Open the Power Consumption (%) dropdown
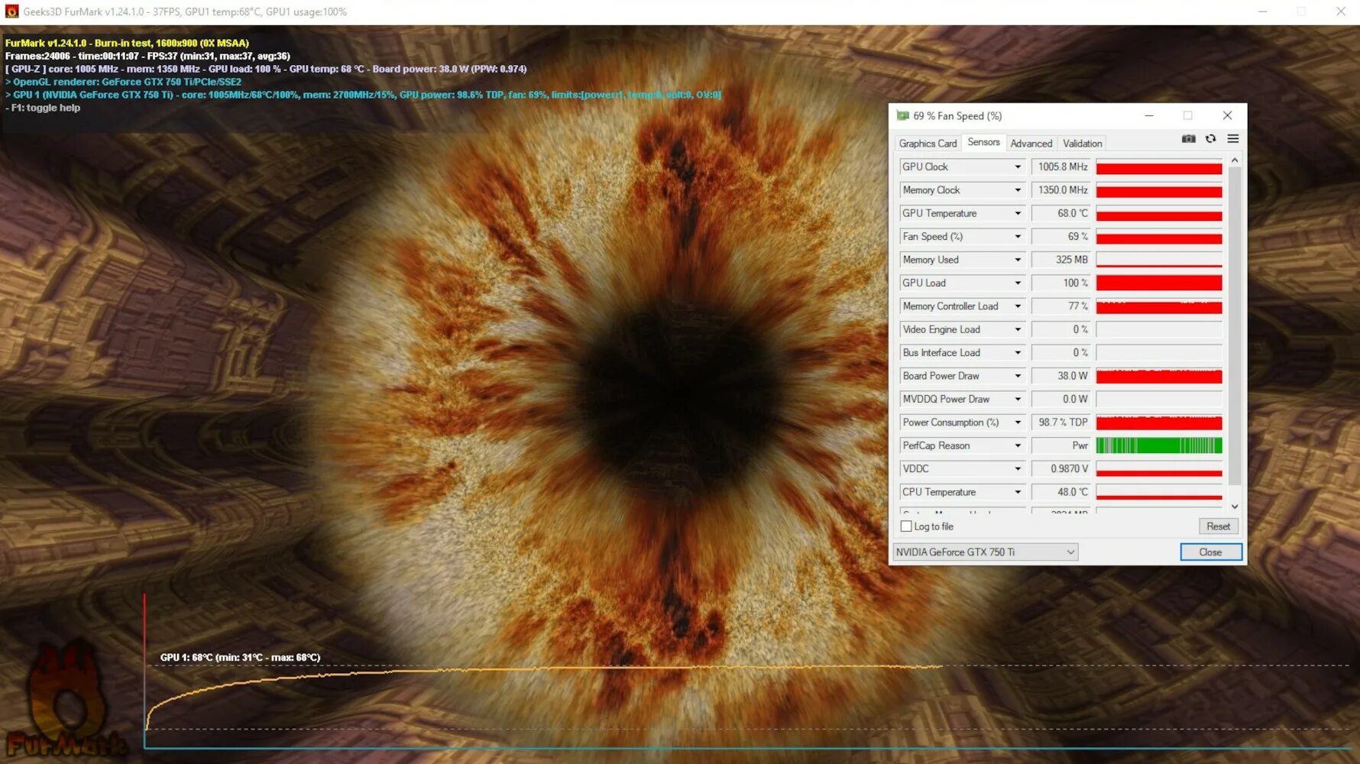 coord(1018,422)
